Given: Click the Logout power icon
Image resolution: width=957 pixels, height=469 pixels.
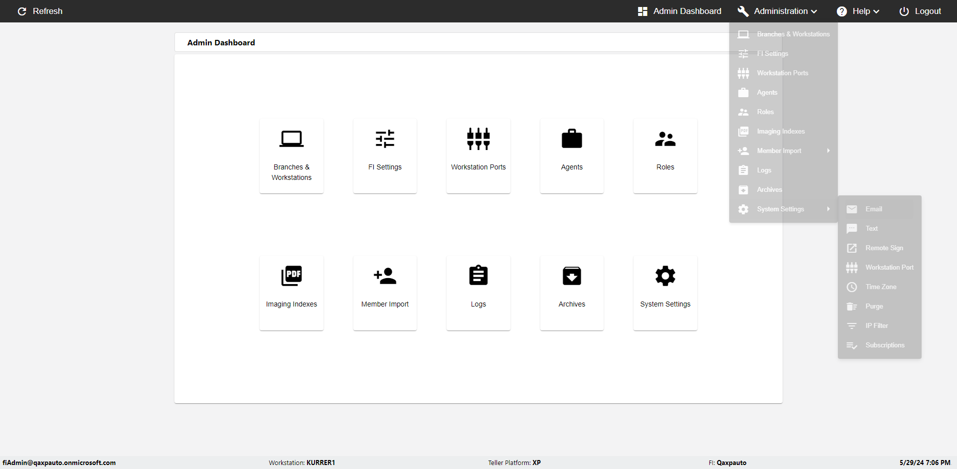Looking at the screenshot, I should point(904,11).
